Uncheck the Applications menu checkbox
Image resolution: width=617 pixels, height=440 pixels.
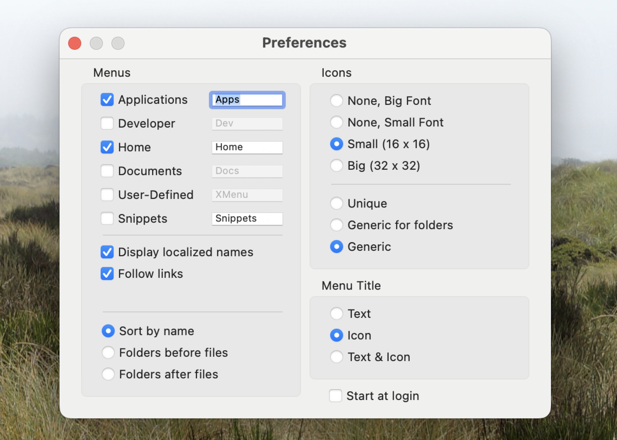[x=107, y=100]
